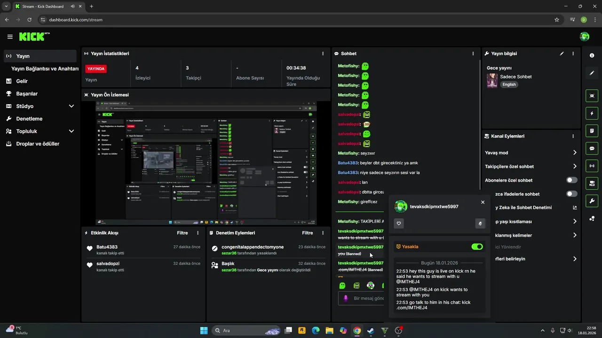
Task: Click the English language tag
Action: point(509,84)
